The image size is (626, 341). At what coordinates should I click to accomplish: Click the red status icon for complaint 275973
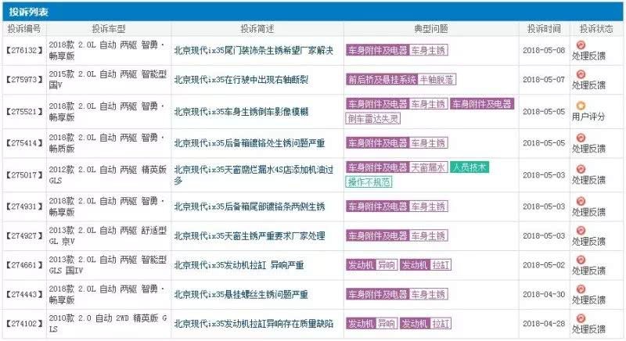point(581,74)
